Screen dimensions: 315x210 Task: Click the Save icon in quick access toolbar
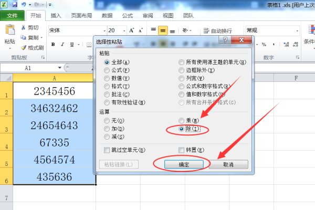click(x=15, y=4)
